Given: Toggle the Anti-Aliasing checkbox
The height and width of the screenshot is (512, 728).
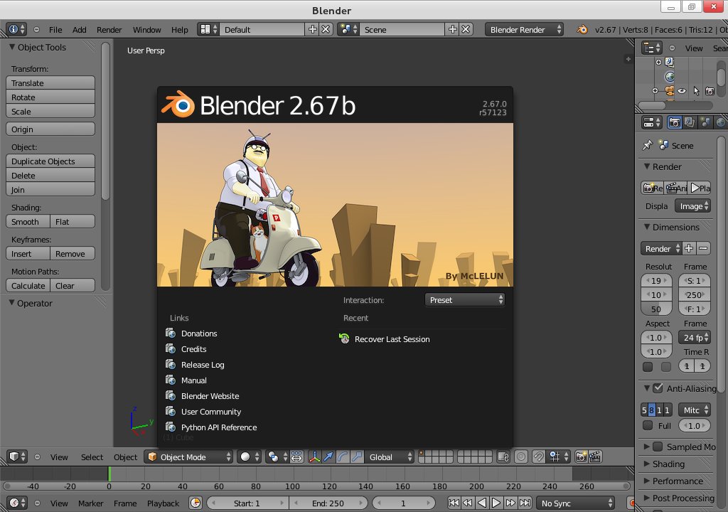Looking at the screenshot, I should [658, 389].
